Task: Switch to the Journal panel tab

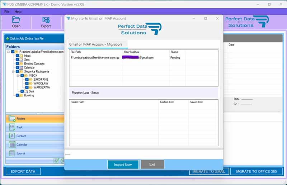Action: 35,153
